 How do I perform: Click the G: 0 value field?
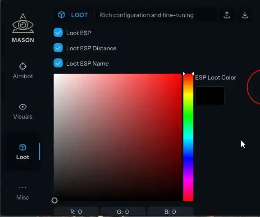[x=123, y=212]
